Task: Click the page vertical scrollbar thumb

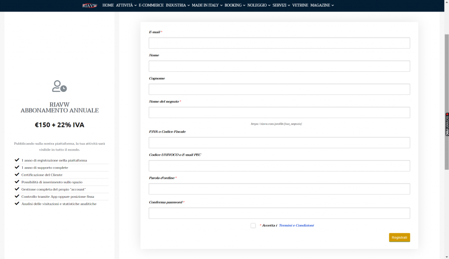Action: (x=446, y=101)
